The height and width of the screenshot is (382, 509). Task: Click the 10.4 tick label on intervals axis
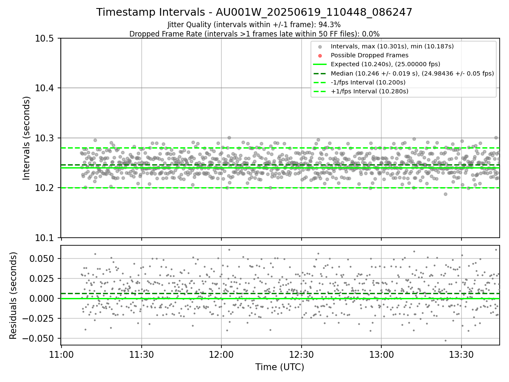pos(45,88)
